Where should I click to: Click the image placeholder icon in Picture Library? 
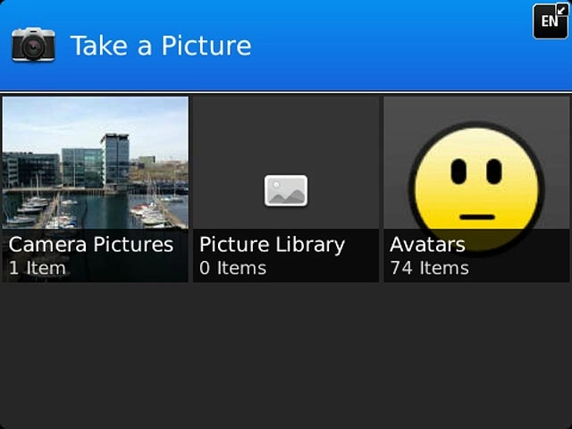(286, 189)
